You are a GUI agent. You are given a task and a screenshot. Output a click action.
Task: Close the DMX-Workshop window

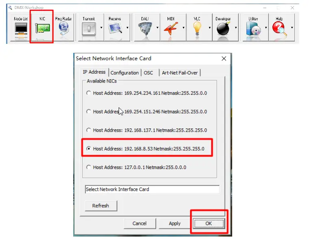(x=292, y=8)
